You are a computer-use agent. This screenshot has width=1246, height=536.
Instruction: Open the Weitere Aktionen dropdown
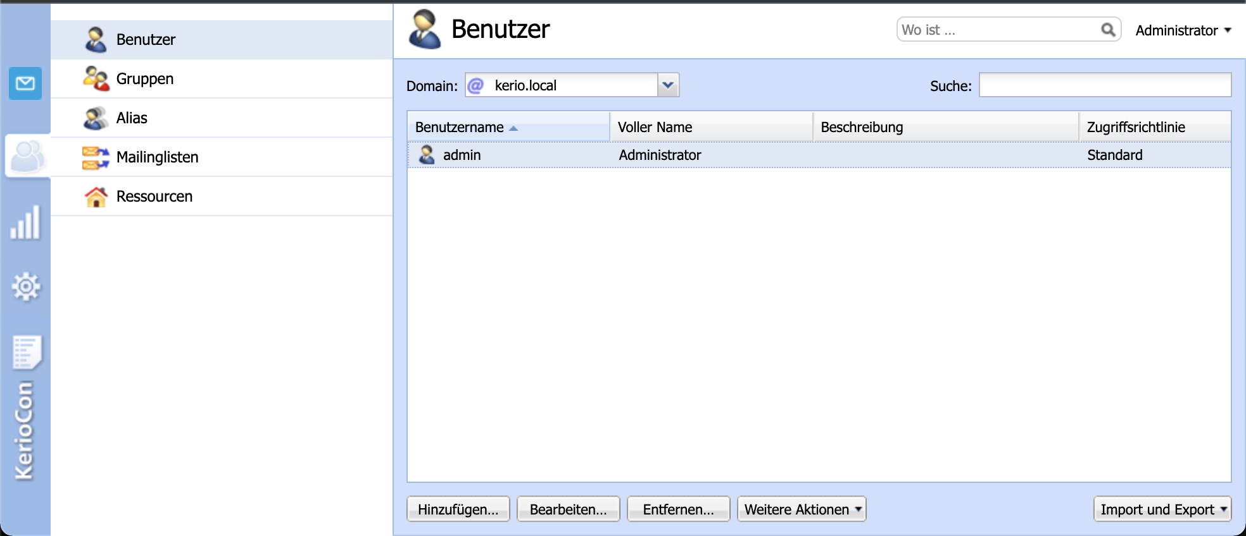802,509
